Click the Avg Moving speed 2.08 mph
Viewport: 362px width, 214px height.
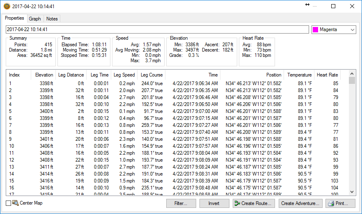click(152, 50)
